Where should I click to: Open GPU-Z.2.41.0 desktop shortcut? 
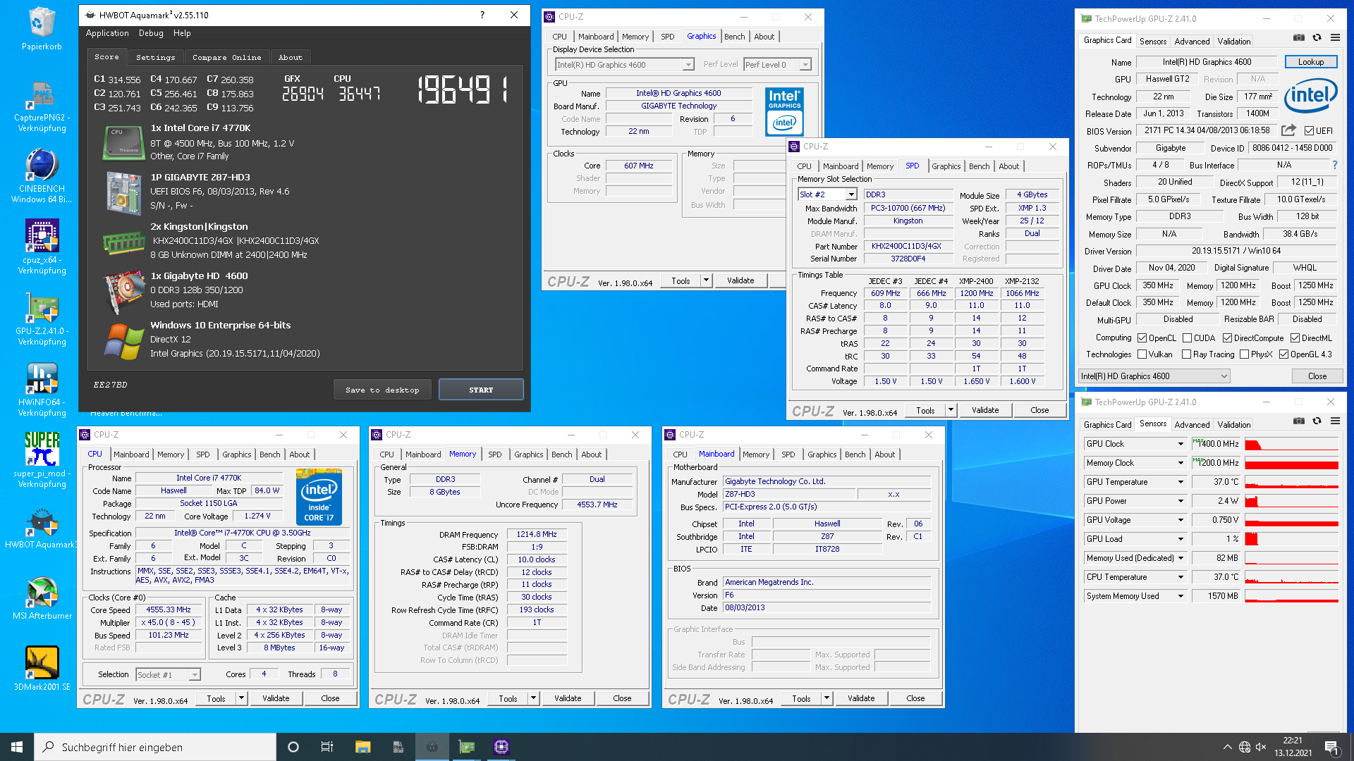point(42,318)
